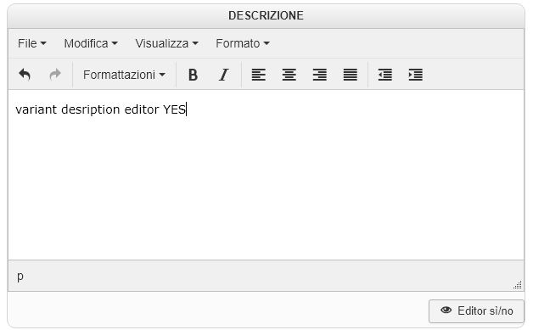Open the Modifica menu
This screenshot has width=533, height=330.
pyautogui.click(x=91, y=43)
